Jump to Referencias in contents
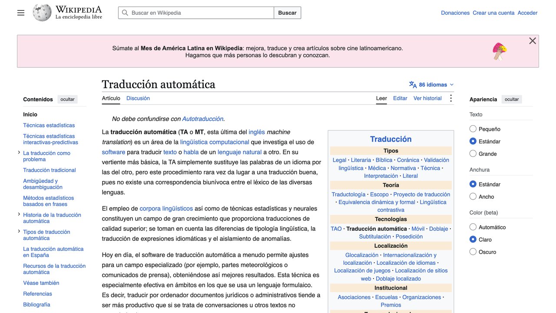The height and width of the screenshot is (313, 556). pos(37,294)
